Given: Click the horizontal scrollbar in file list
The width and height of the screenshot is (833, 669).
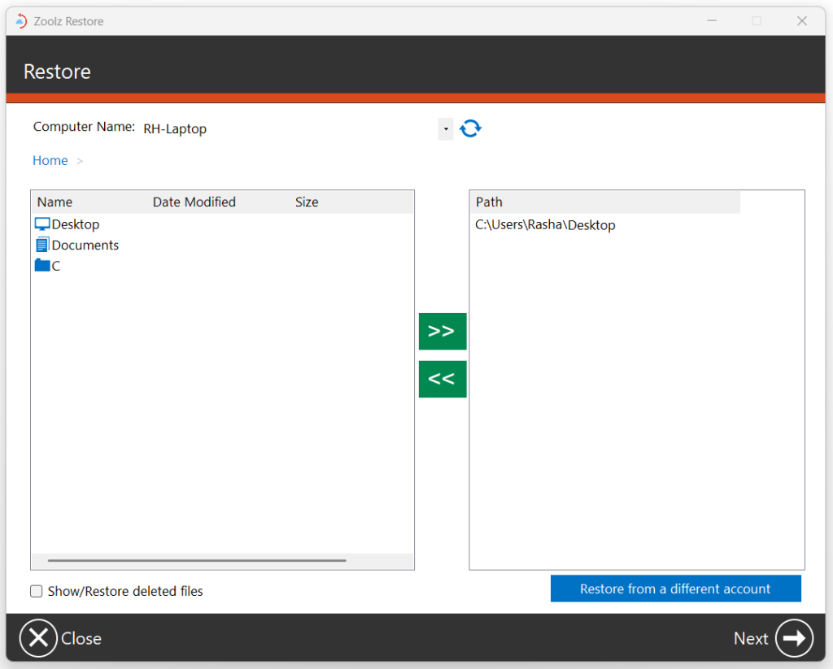Looking at the screenshot, I should [x=197, y=560].
